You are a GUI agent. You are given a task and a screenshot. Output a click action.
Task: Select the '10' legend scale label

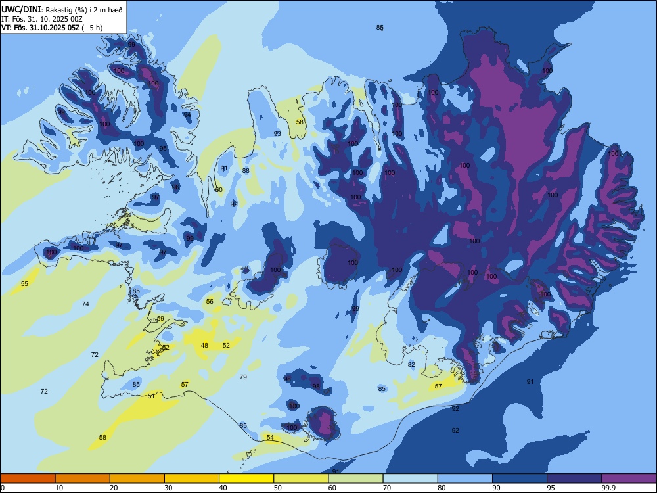click(59, 488)
